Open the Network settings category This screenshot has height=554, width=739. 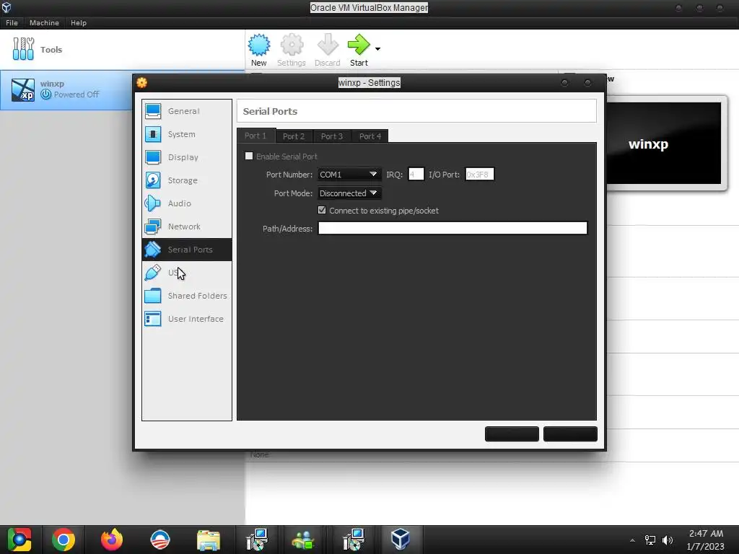pyautogui.click(x=187, y=227)
